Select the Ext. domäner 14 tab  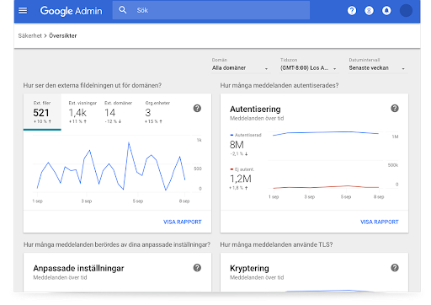(118, 112)
